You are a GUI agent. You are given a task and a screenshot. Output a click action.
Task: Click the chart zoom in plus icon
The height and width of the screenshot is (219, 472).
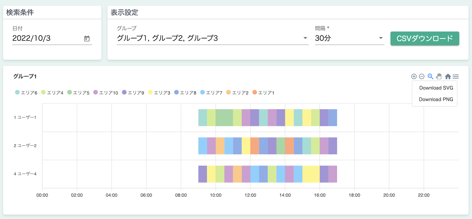tap(414, 76)
